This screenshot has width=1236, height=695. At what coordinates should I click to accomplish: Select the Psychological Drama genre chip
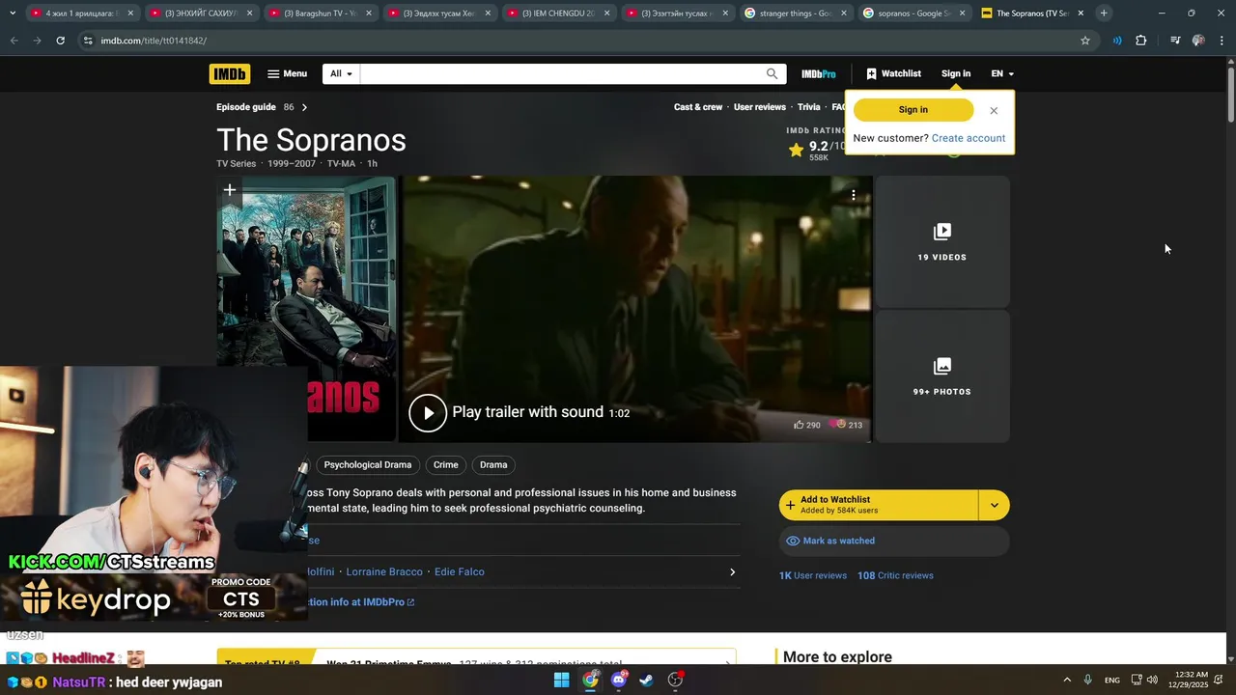[368, 465]
